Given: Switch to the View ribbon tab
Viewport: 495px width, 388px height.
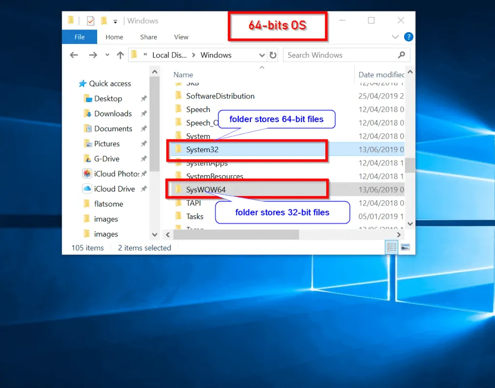Looking at the screenshot, I should tap(181, 37).
